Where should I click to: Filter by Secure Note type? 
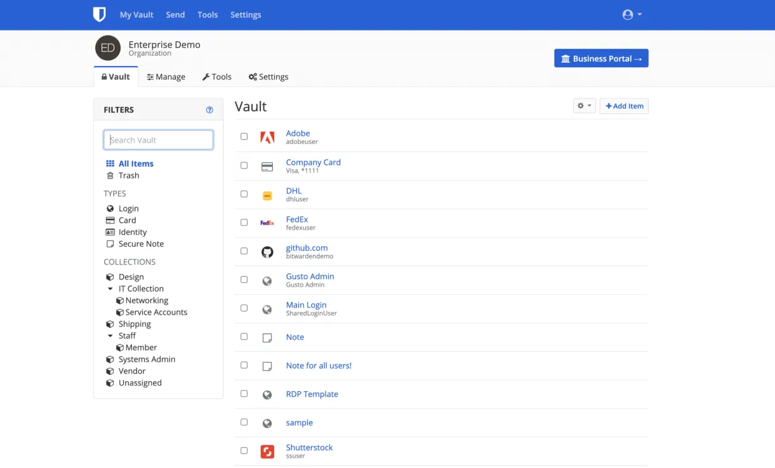(141, 244)
